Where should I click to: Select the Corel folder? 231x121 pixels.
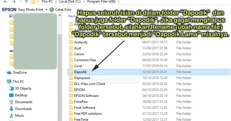(x=78, y=66)
